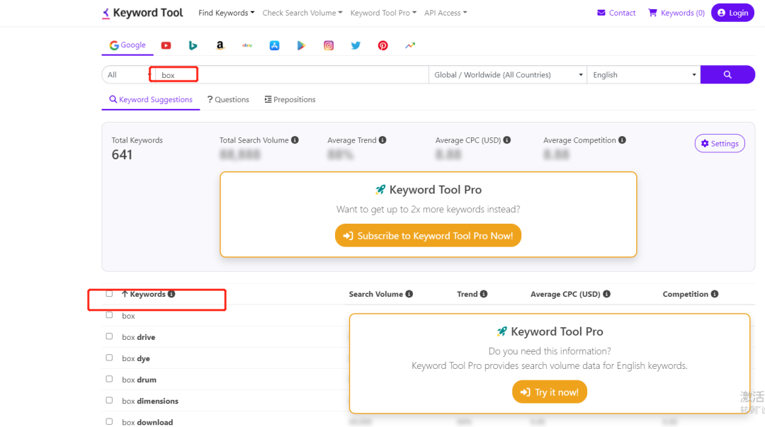Image resolution: width=765 pixels, height=427 pixels.
Task: Switch to the App Store platform icon
Action: (x=274, y=45)
